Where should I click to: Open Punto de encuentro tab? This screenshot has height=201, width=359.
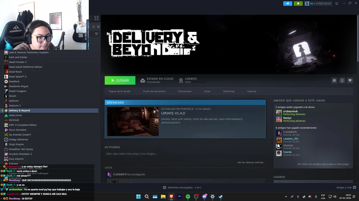tap(154, 91)
